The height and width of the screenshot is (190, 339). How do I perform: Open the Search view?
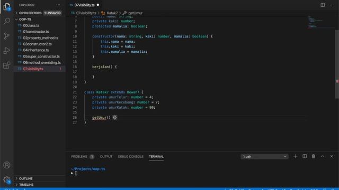(x=7, y=21)
